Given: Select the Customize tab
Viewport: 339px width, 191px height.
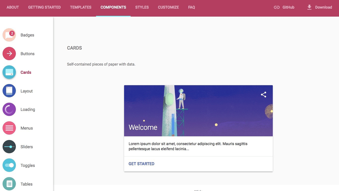Looking at the screenshot, I should point(168,7).
